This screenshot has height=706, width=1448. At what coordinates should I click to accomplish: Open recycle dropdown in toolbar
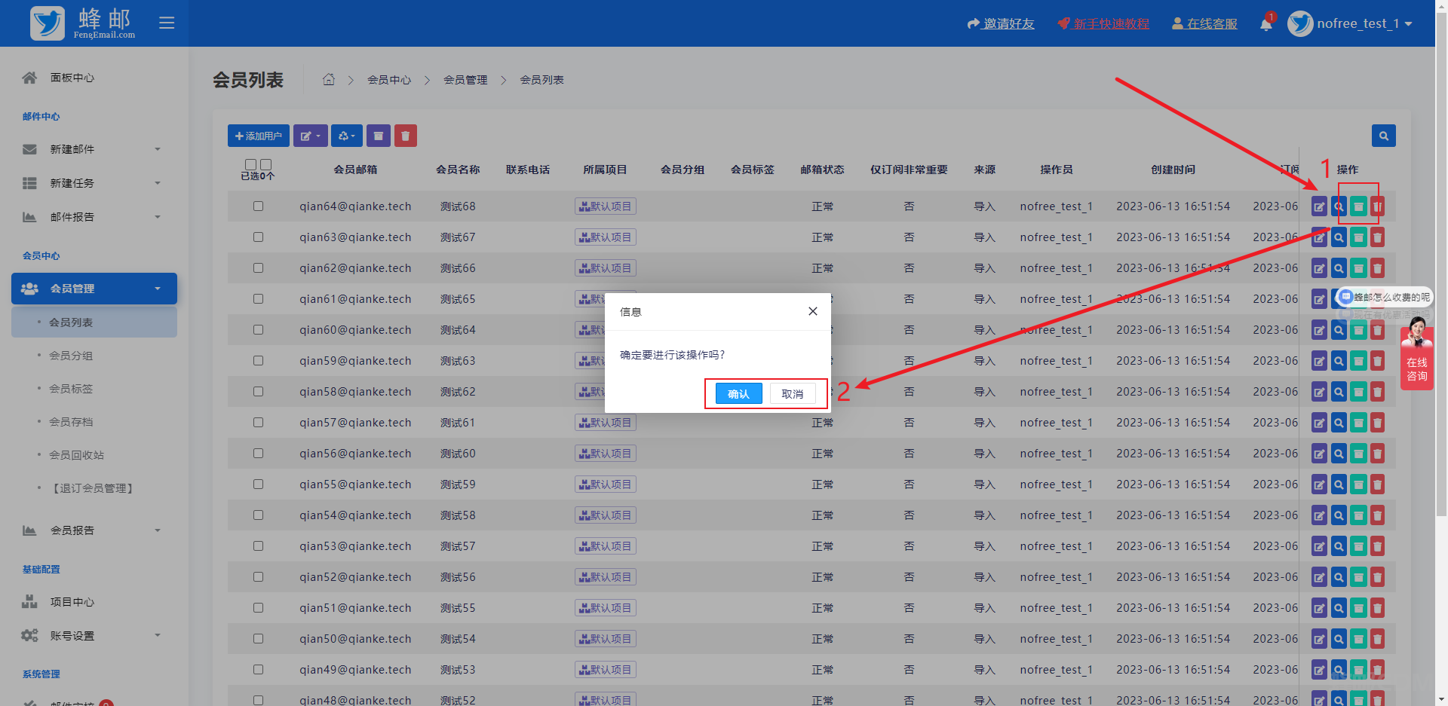click(347, 136)
